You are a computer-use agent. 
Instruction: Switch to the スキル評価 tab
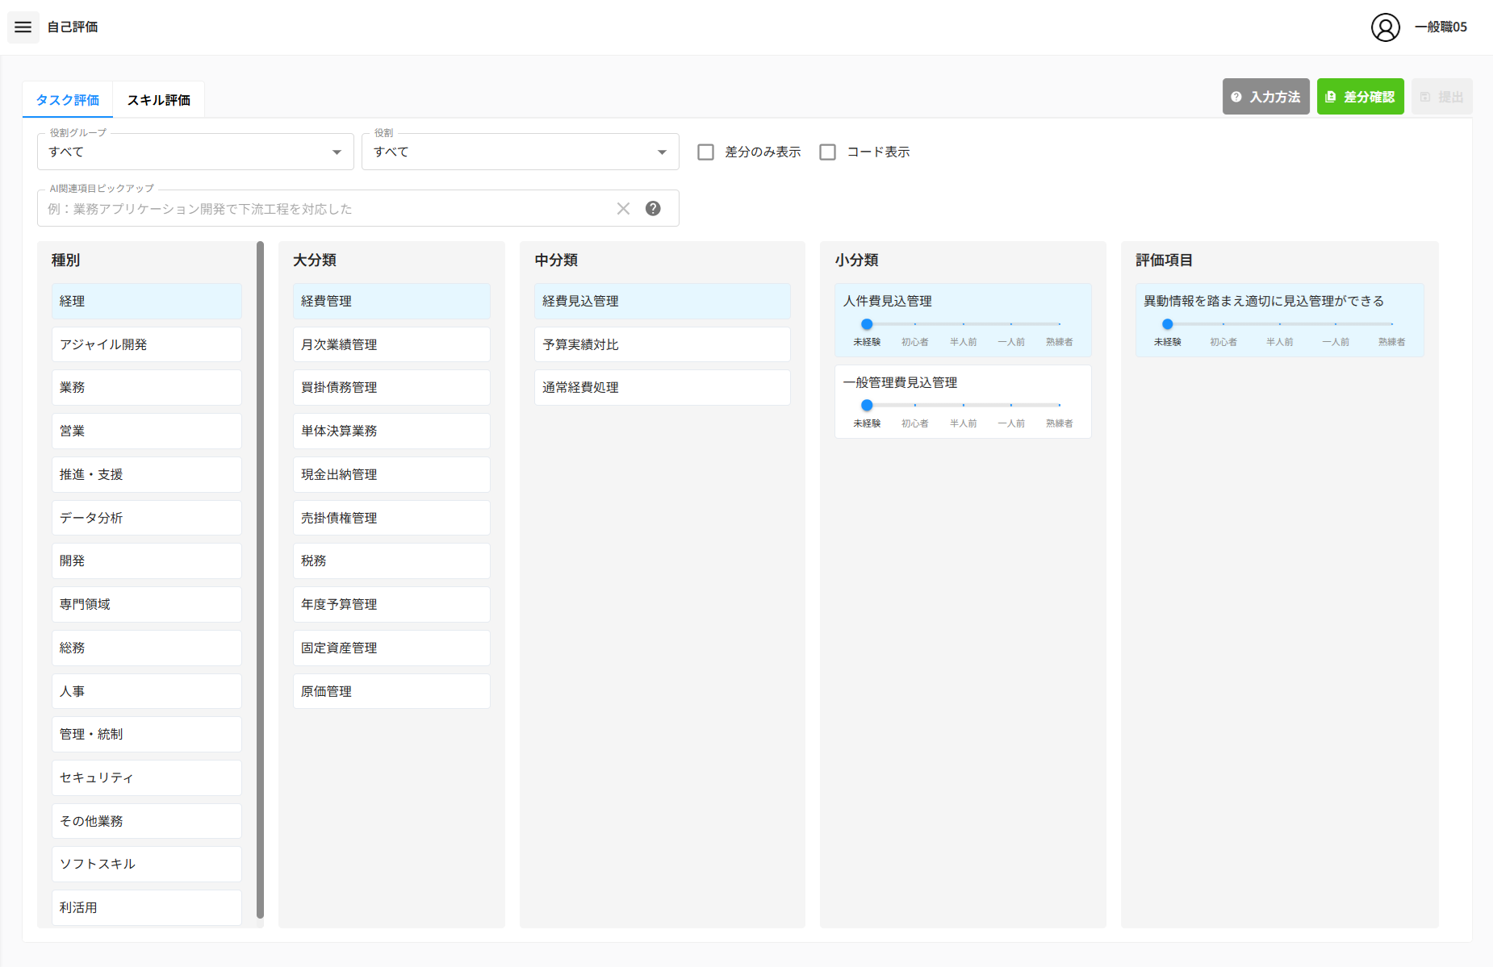(158, 100)
